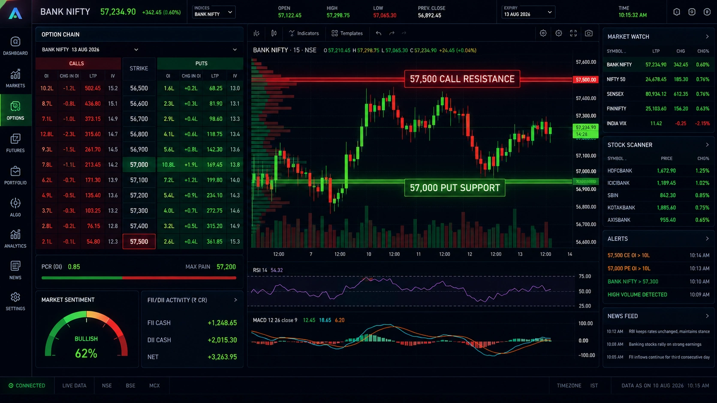The image size is (717, 403).
Task: Click the red 57,500.00 price label on the chart axis
Action: click(585, 80)
